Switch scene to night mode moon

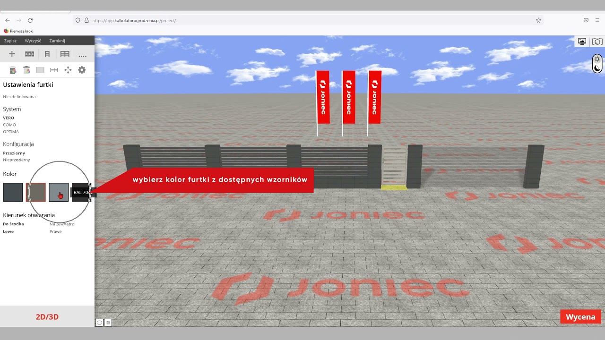597,68
